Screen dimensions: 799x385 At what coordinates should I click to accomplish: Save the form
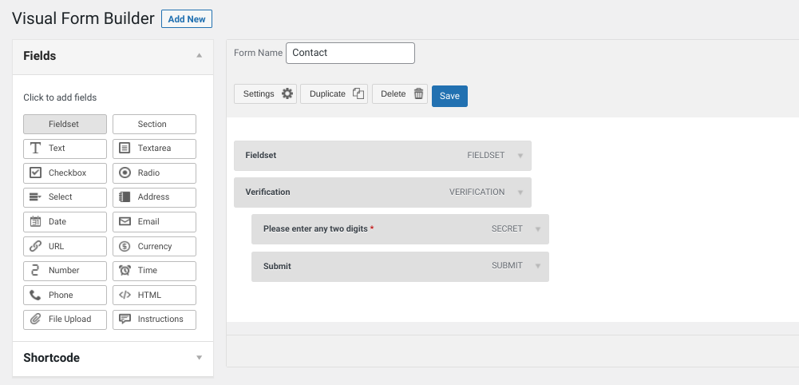click(x=449, y=96)
